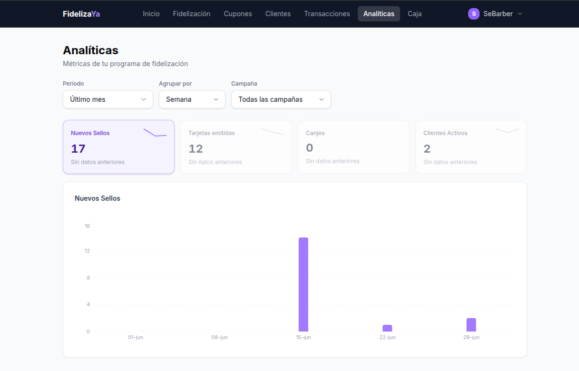Open the Período dropdown set to Último mes

pyautogui.click(x=108, y=99)
